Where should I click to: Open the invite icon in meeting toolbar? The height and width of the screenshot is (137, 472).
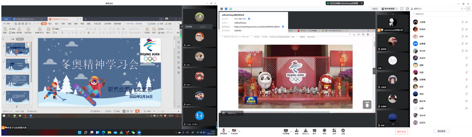point(296,131)
